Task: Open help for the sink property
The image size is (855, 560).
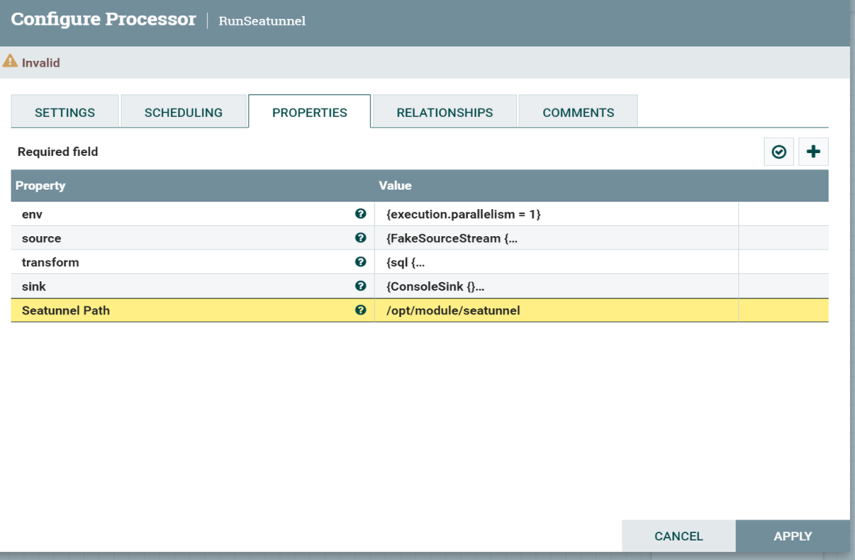Action: 360,286
